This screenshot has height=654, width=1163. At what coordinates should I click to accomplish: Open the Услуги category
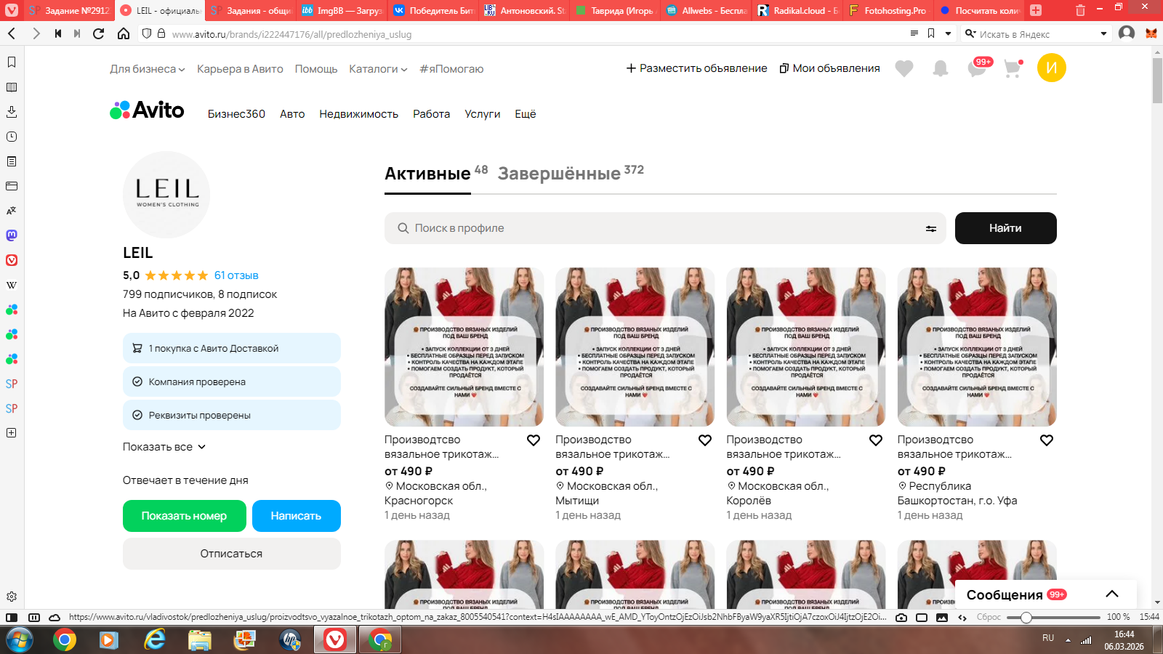tap(483, 114)
